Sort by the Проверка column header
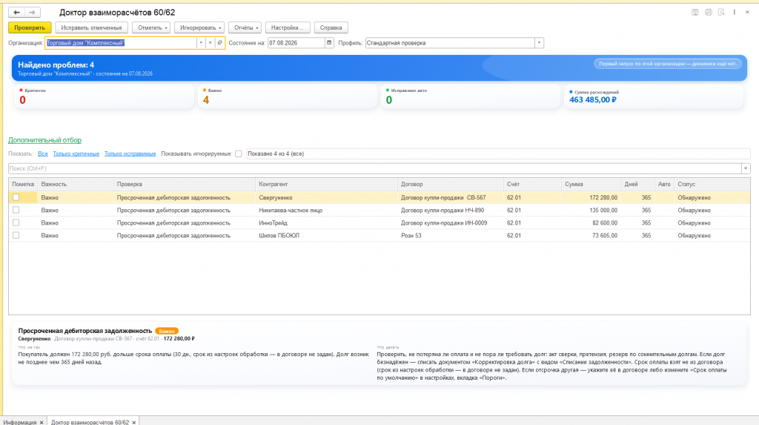This screenshot has width=759, height=425. pyautogui.click(x=184, y=184)
